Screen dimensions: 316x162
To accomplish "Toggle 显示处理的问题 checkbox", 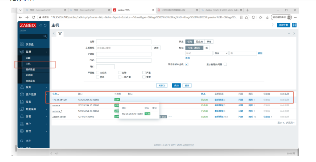I will pyautogui.click(x=225, y=64).
